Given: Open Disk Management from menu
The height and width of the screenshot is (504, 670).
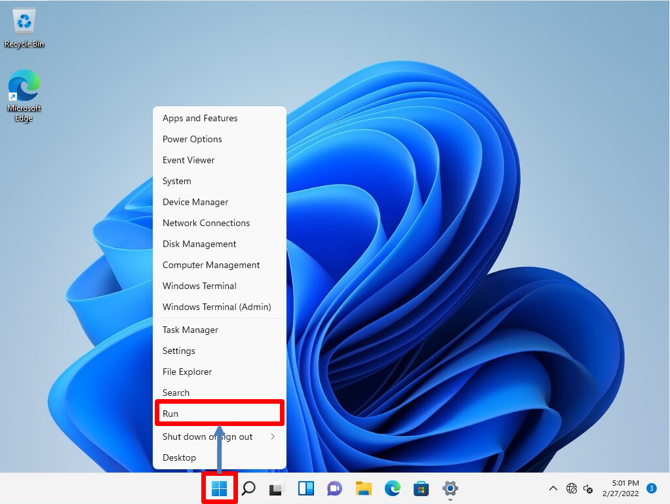Looking at the screenshot, I should point(219,244).
